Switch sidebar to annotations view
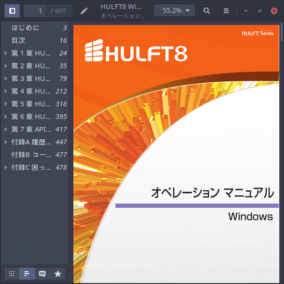 click(42, 274)
